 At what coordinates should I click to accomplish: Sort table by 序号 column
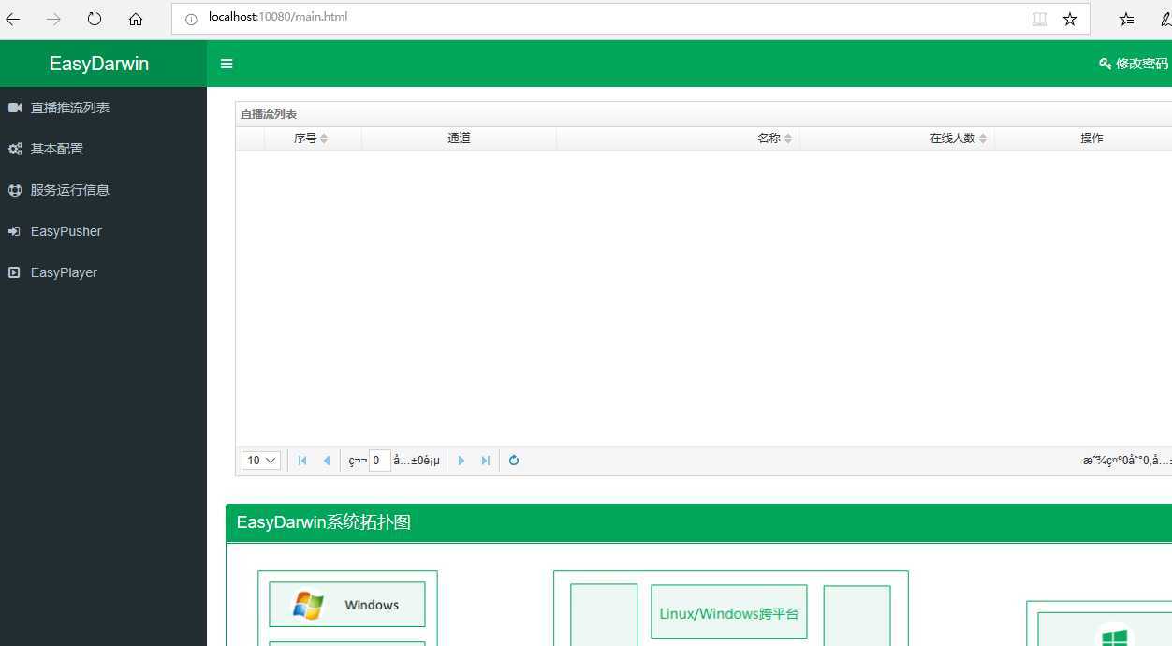(311, 139)
